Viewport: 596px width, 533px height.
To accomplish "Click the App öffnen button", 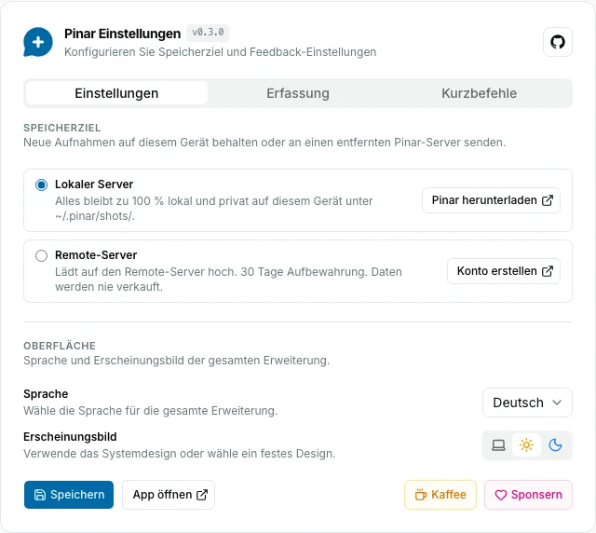I will [x=169, y=495].
